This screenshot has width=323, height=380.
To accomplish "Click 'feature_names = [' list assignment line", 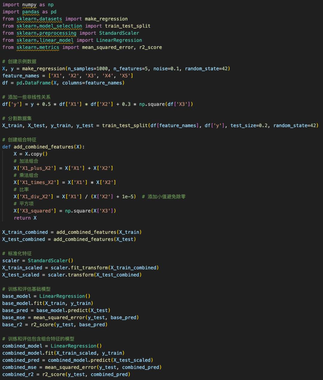I will tap(68, 76).
